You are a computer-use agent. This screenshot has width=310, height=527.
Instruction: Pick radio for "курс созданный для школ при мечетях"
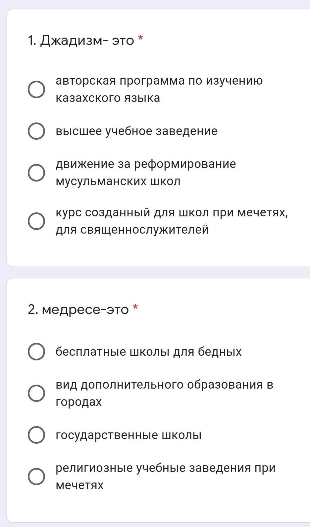(36, 221)
